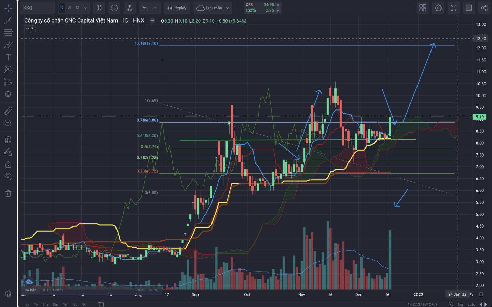
Task: Toggle the lock all drawings icon
Action: pos(8,165)
